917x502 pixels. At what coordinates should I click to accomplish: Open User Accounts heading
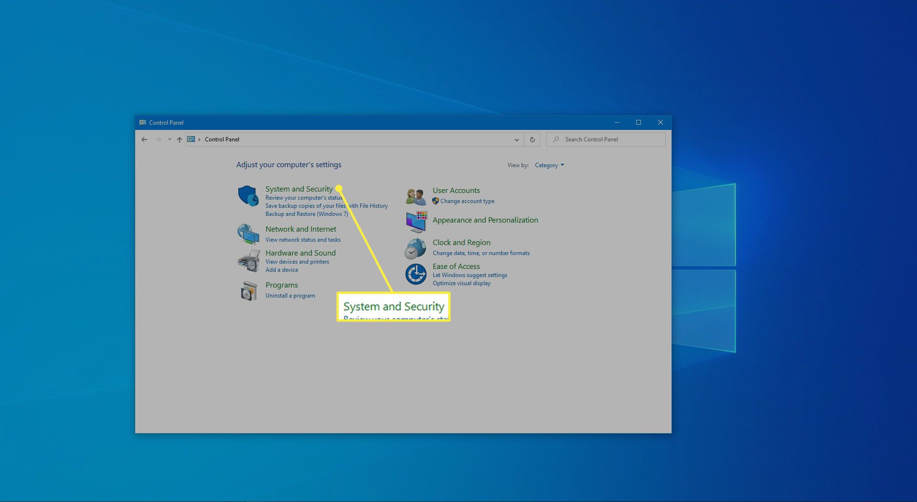pyautogui.click(x=456, y=190)
